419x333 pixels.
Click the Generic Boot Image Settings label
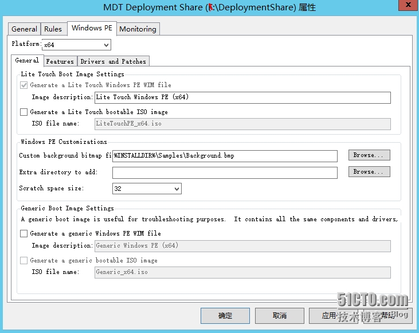67,208
